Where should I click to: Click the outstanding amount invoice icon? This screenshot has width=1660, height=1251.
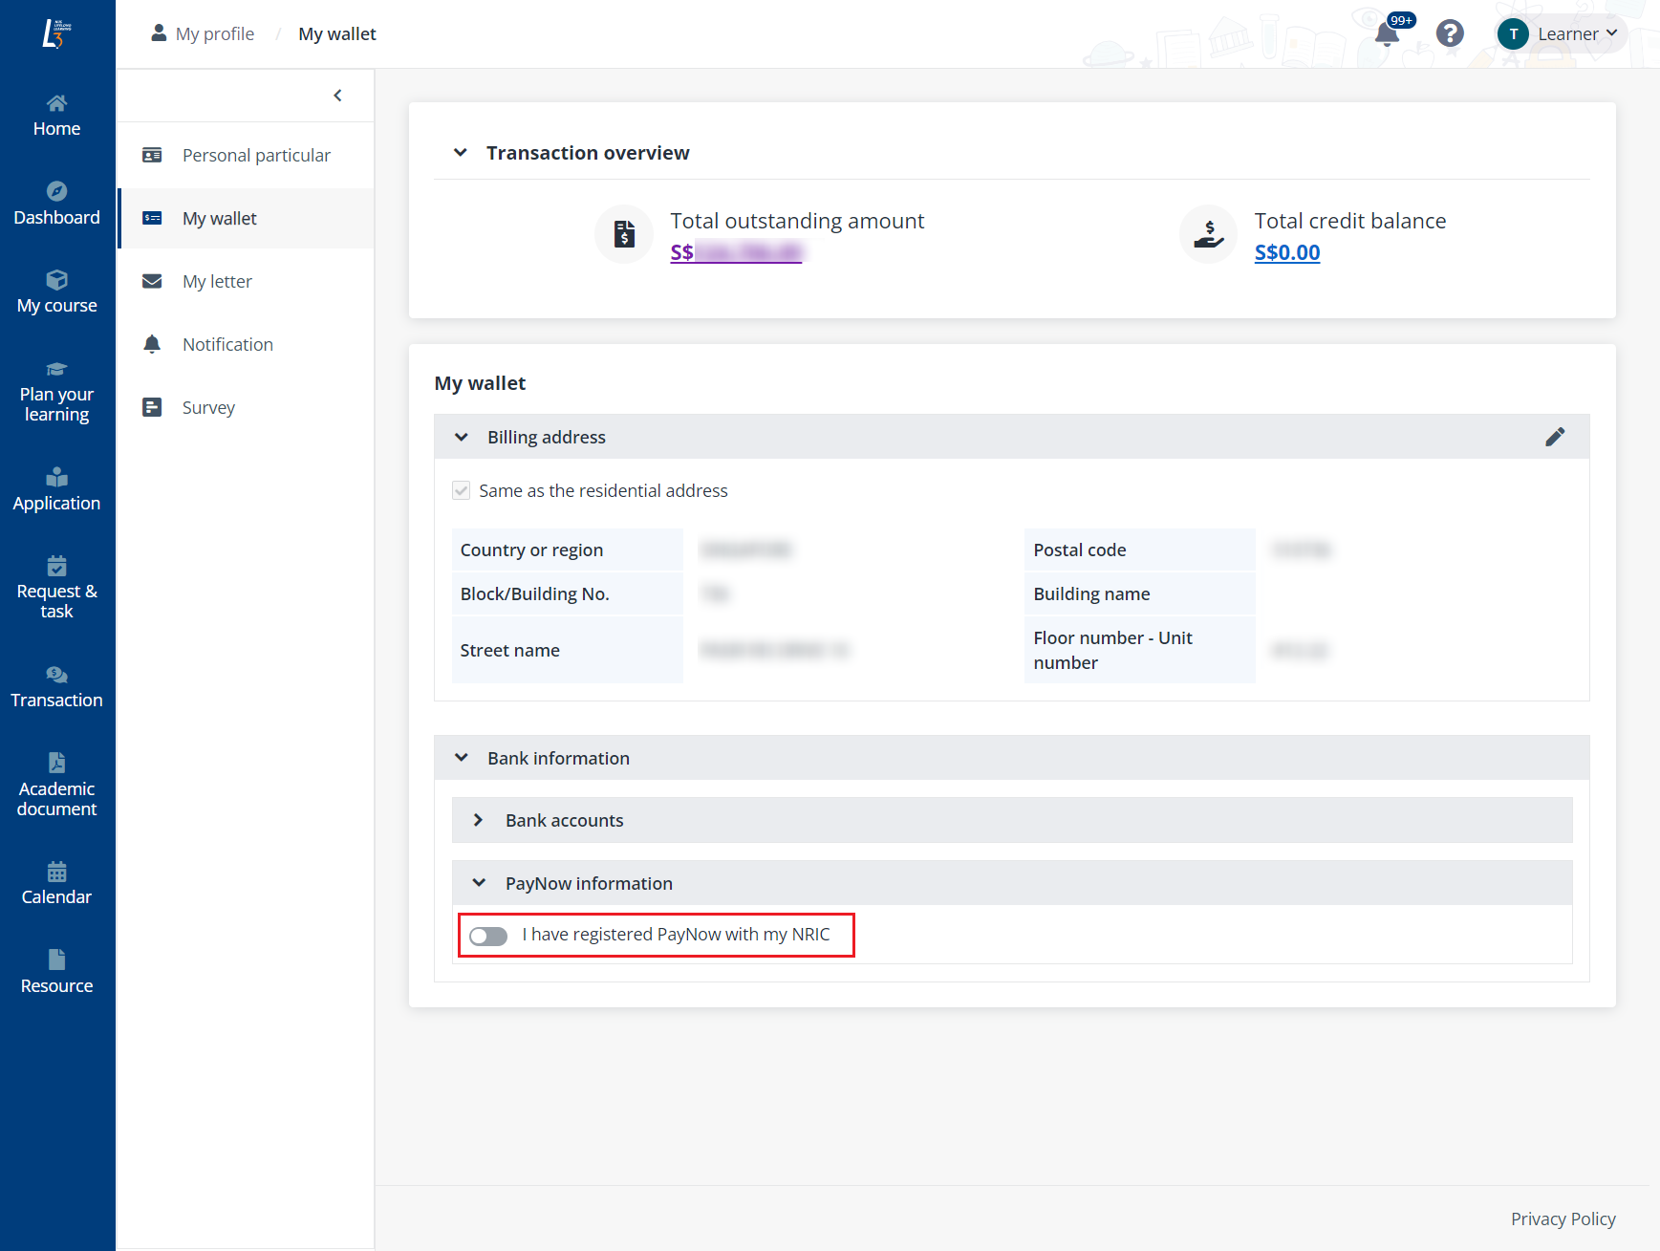point(624,233)
